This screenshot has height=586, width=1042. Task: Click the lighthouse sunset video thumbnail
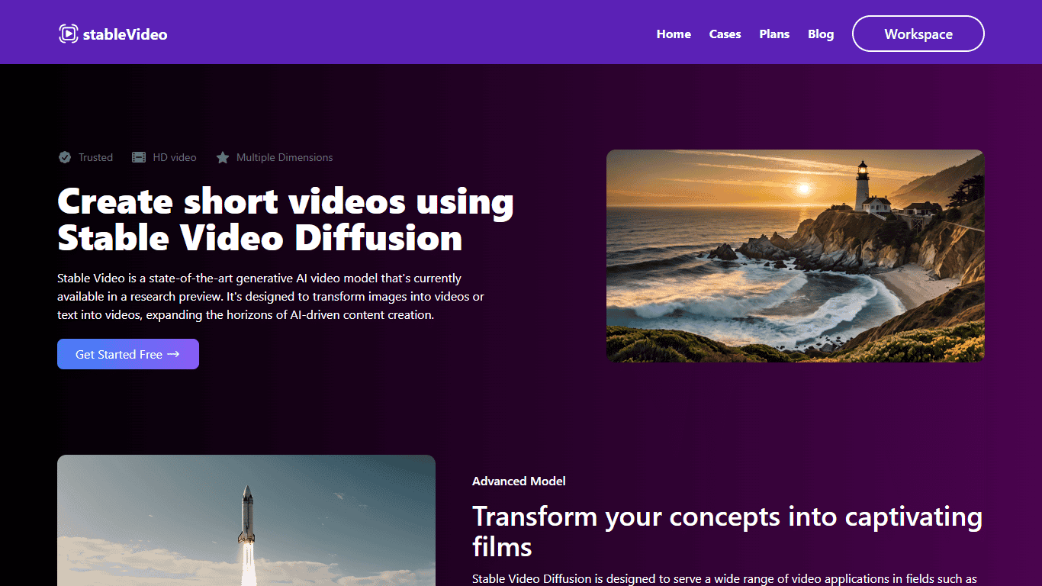(x=796, y=256)
